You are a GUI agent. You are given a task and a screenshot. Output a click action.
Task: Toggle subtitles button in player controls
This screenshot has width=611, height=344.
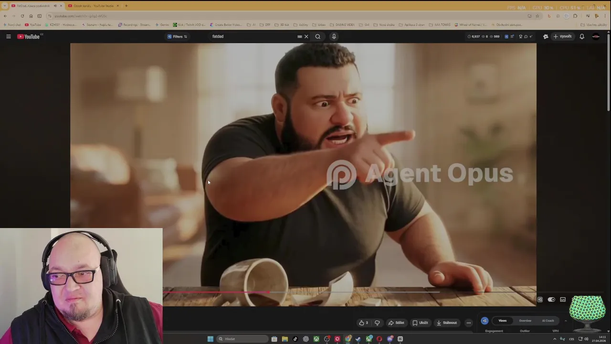[563, 300]
